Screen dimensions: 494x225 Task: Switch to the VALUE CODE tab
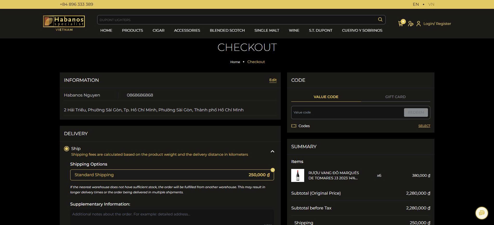coord(326,97)
